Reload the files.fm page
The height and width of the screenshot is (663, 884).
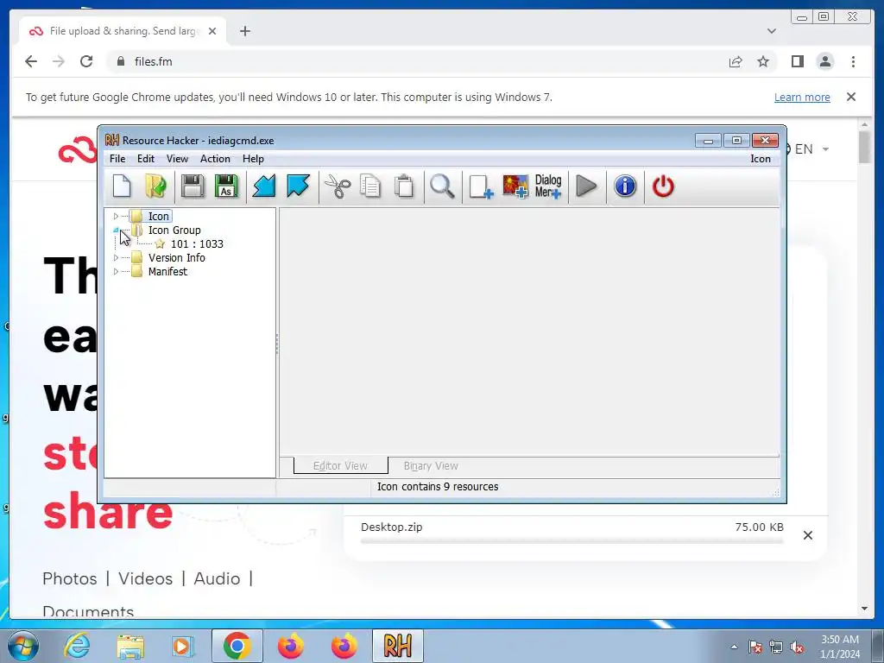tap(86, 61)
